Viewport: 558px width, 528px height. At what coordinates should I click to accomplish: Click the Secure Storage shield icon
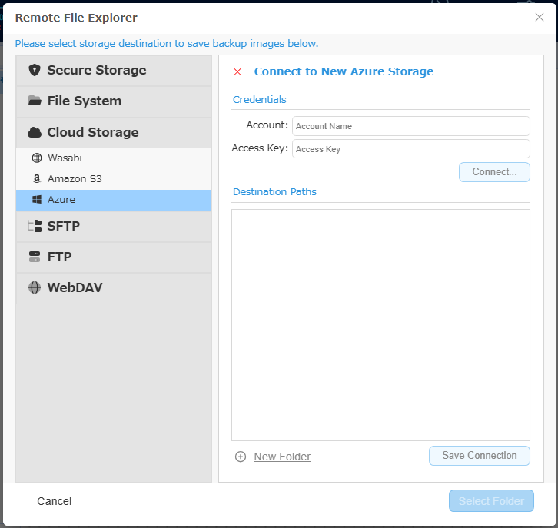click(35, 70)
